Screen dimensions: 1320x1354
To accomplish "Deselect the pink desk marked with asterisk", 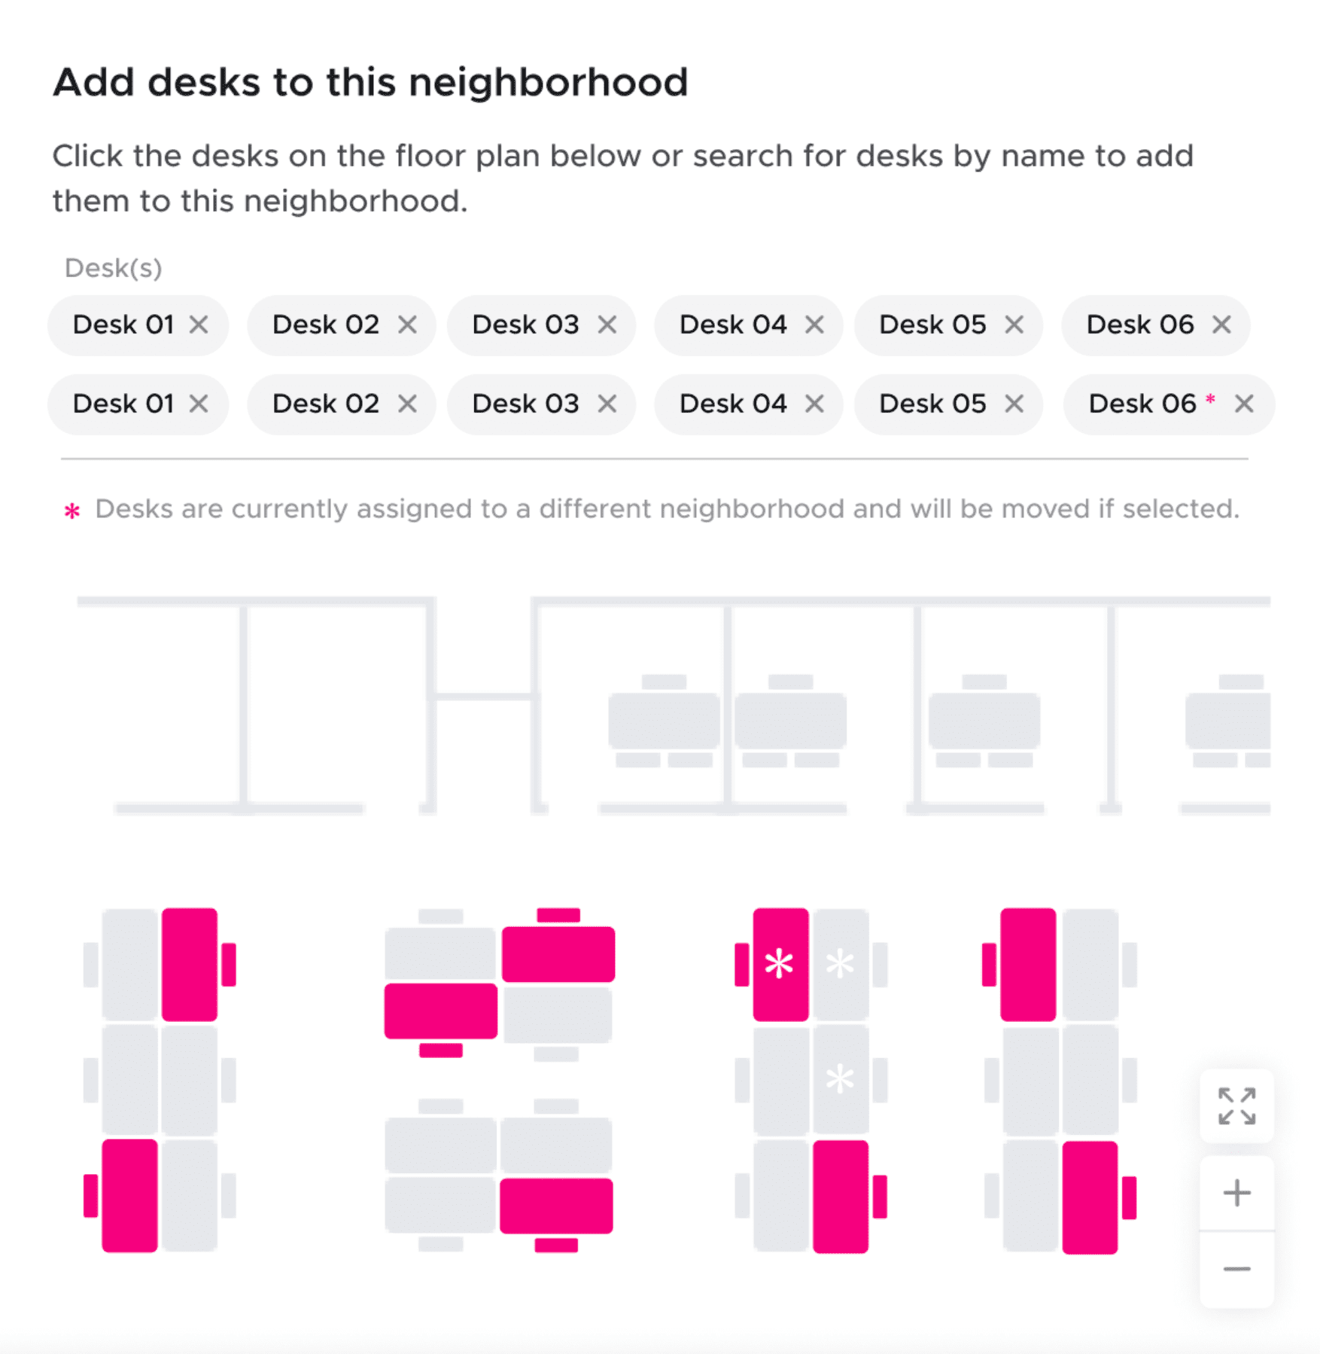I will click(x=780, y=964).
